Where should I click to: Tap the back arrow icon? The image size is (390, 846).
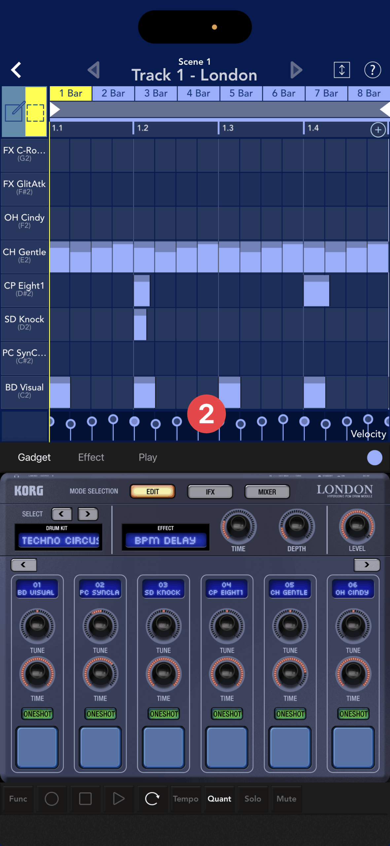(x=16, y=70)
